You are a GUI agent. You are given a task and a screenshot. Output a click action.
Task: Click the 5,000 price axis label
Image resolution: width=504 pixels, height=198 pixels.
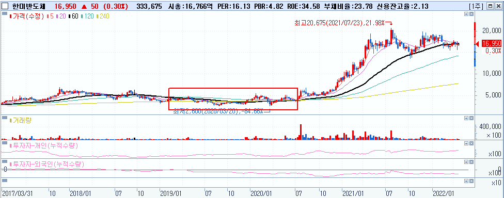pos(493,95)
